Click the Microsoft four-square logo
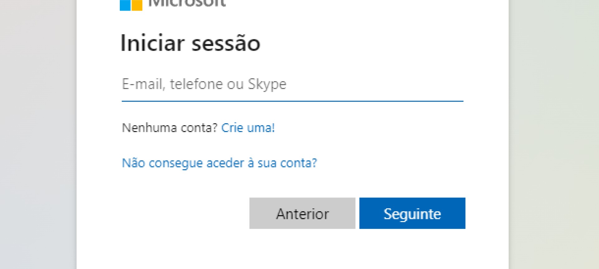 coord(131,5)
